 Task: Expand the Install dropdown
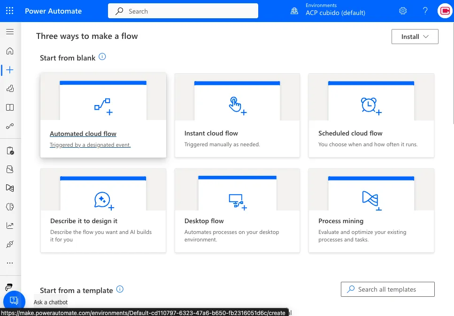point(415,37)
